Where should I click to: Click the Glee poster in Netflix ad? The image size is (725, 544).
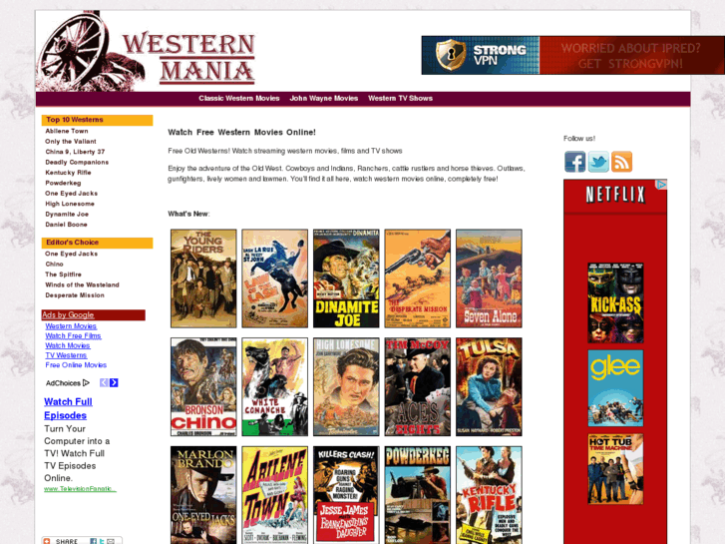[x=615, y=388]
